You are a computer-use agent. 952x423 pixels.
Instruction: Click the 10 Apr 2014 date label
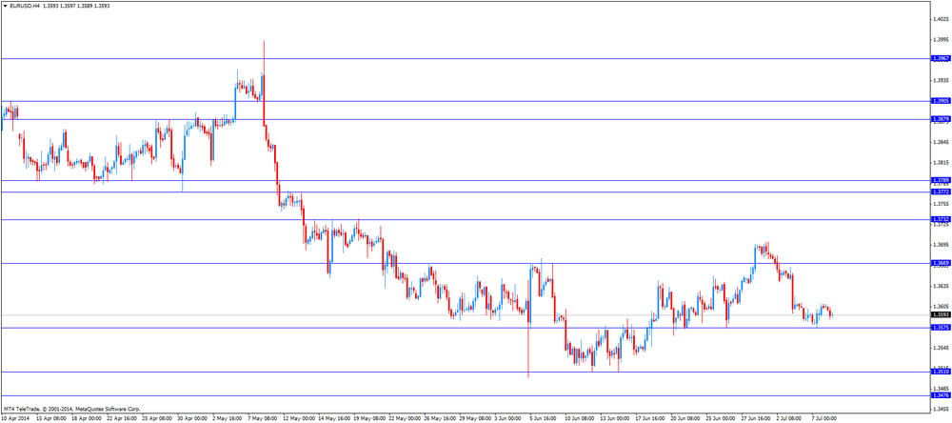[x=14, y=419]
